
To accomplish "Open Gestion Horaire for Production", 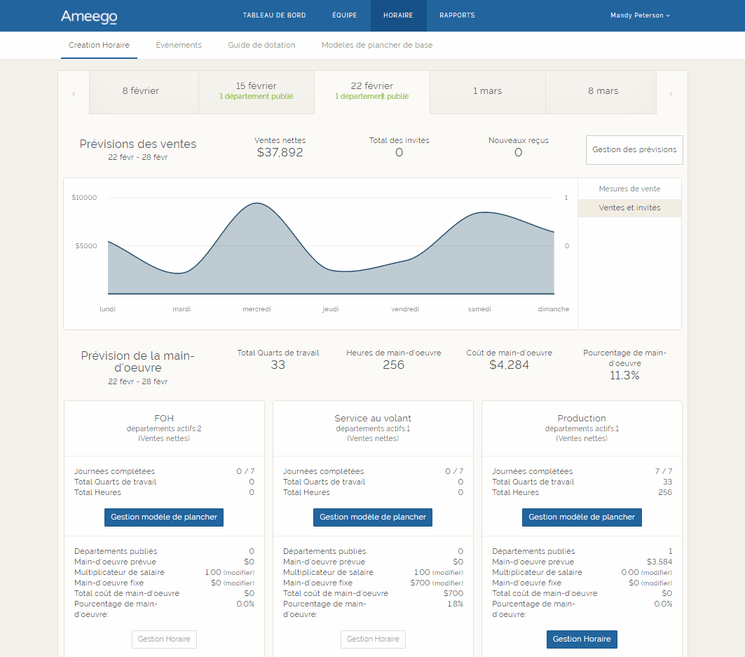I will [582, 639].
